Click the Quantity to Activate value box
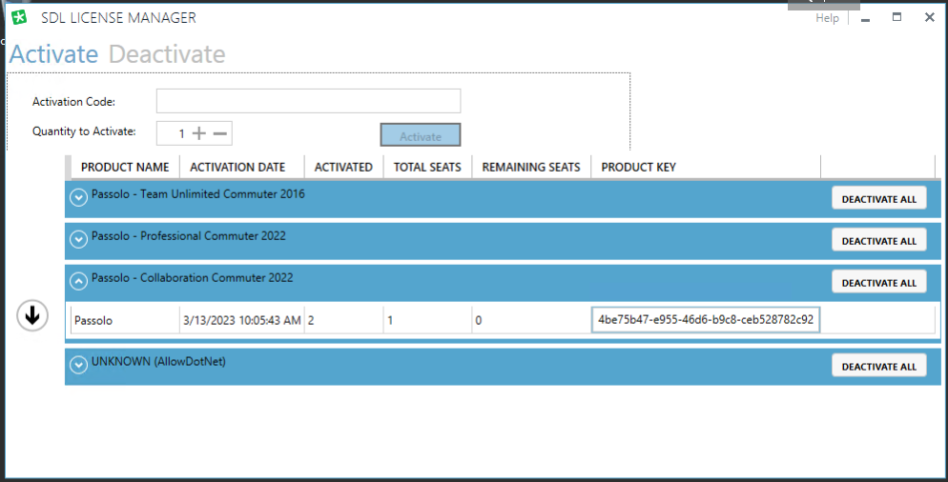Viewport: 948px width, 482px height. click(x=194, y=133)
